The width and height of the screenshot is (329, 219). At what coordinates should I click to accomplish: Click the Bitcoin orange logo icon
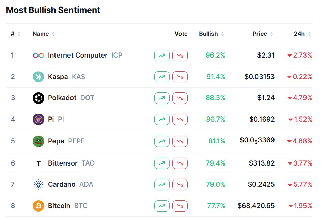tap(38, 206)
